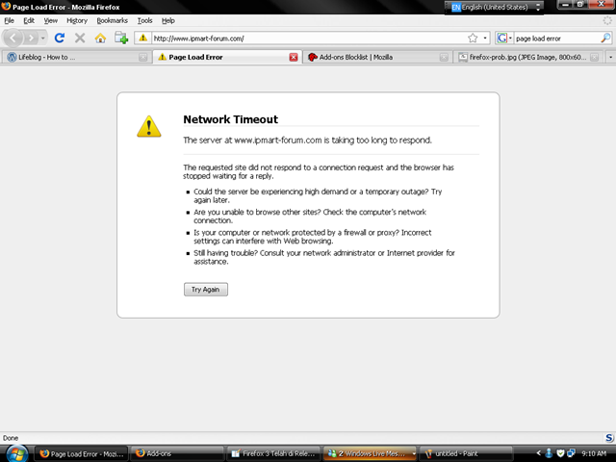
Task: Open the Bookmarks menu
Action: coord(112,20)
